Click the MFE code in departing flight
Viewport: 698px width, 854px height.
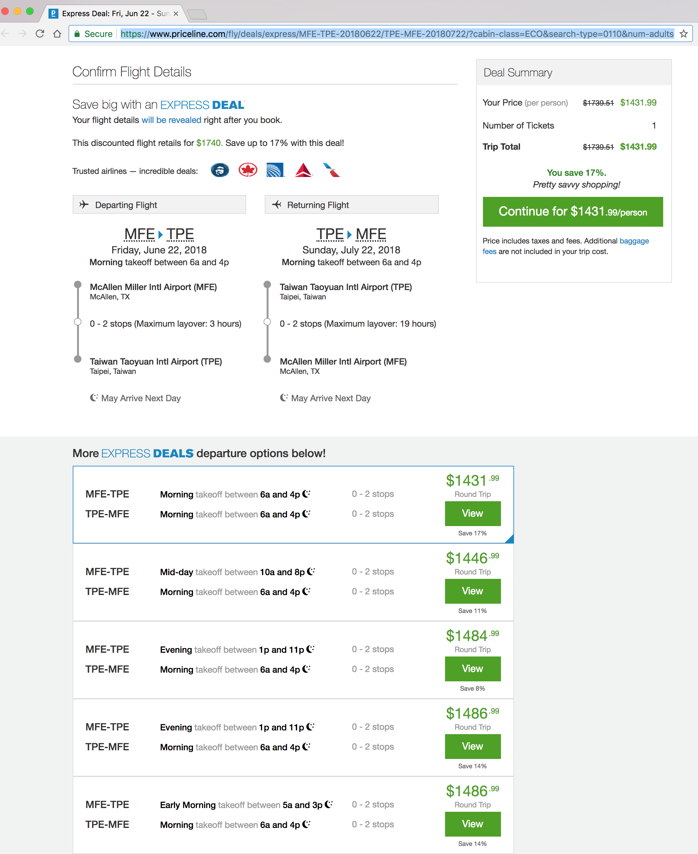(139, 234)
